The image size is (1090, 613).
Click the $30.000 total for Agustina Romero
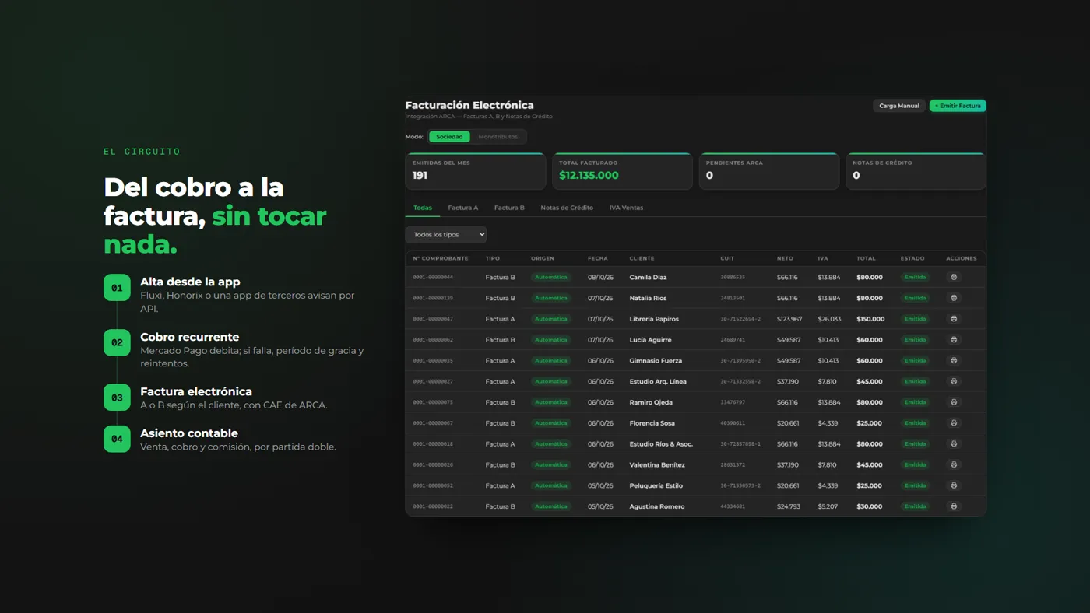pos(870,506)
